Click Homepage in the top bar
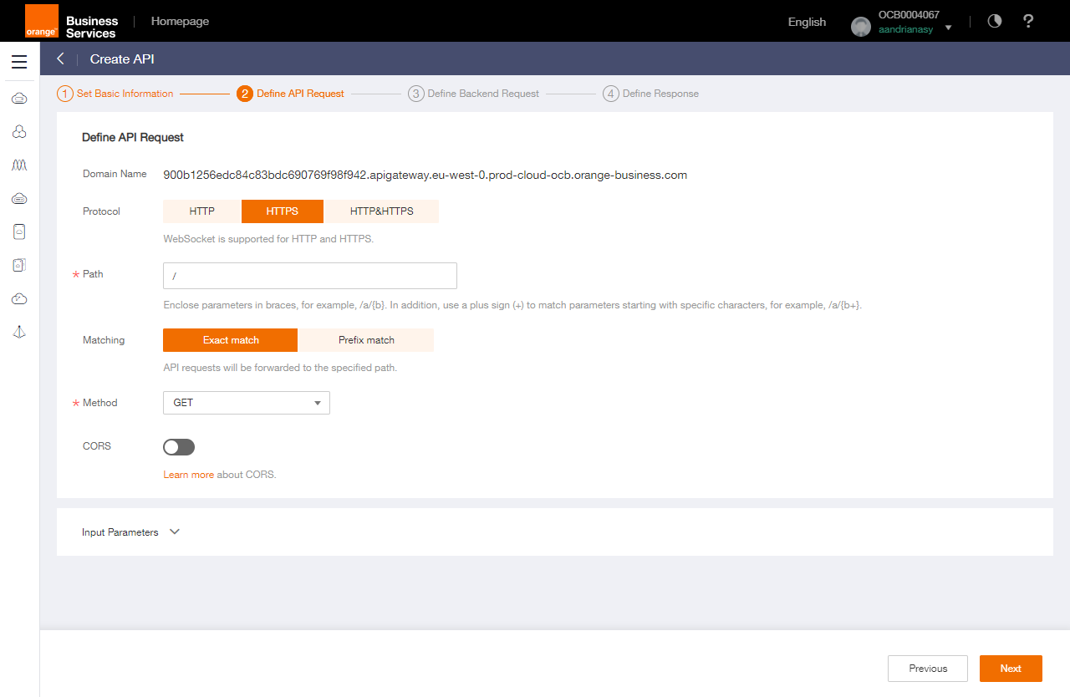Screen dimensions: 1070x697 pos(180,22)
